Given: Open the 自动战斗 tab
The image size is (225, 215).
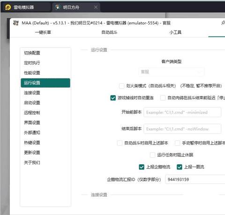Looking at the screenshot, I should pyautogui.click(x=109, y=32).
